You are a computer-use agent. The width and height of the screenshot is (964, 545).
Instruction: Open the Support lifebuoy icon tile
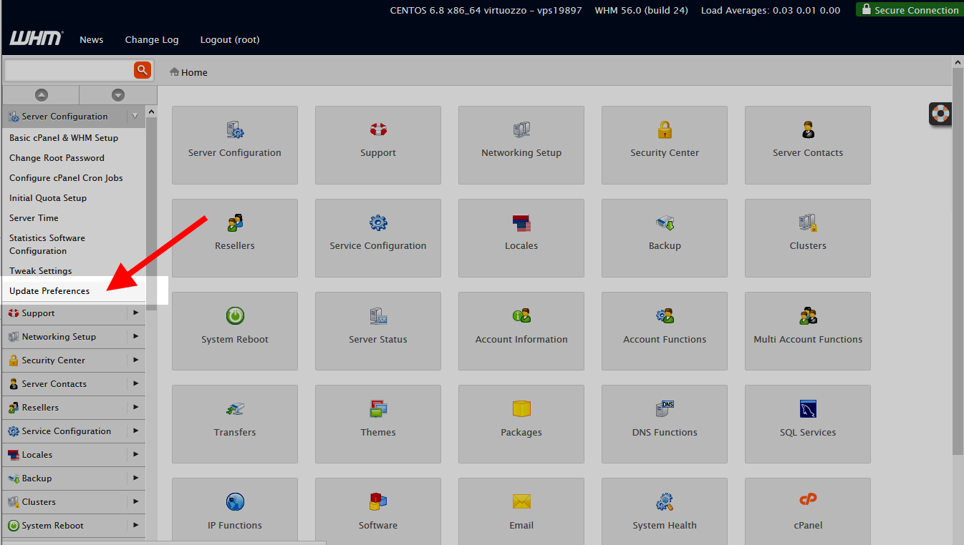tap(377, 144)
